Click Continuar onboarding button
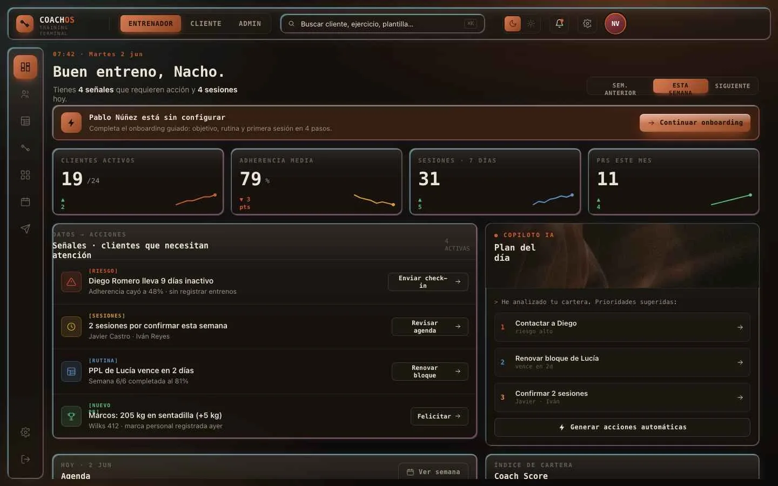 click(x=695, y=123)
